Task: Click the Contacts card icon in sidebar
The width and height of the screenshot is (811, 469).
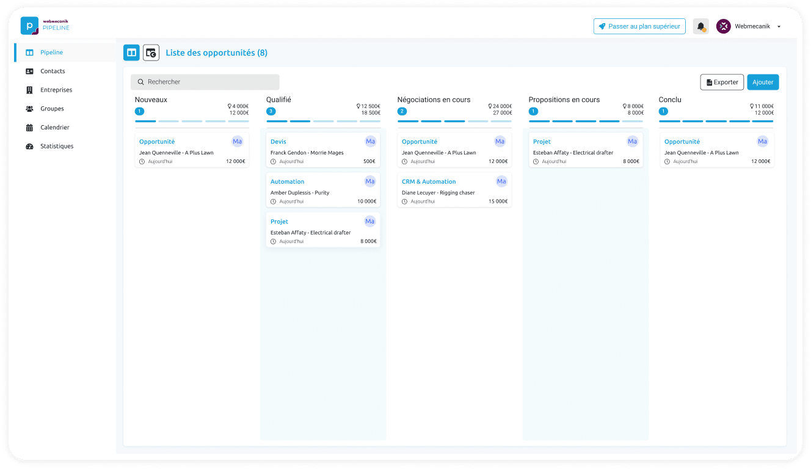Action: (x=29, y=71)
